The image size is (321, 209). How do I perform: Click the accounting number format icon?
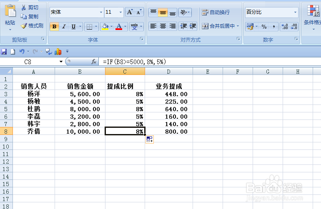[x=250, y=27]
